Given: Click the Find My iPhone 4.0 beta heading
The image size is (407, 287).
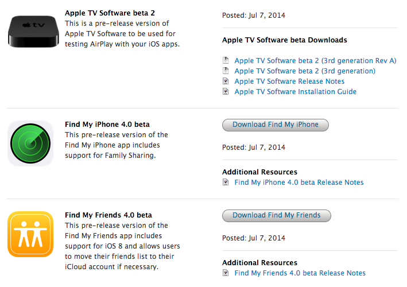Looking at the screenshot, I should (x=107, y=124).
